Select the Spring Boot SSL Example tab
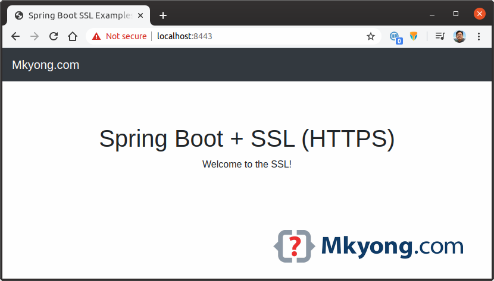 (78, 15)
